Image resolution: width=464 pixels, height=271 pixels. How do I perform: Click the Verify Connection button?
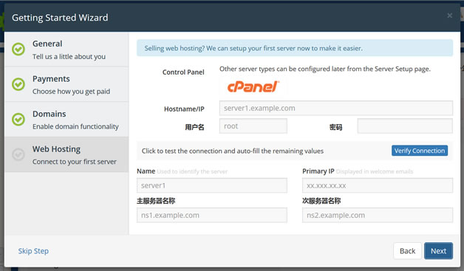(420, 151)
